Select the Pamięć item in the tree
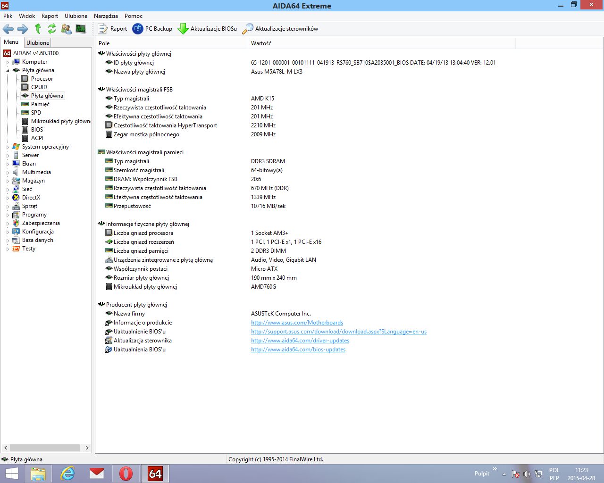604x483 pixels. pyautogui.click(x=40, y=104)
